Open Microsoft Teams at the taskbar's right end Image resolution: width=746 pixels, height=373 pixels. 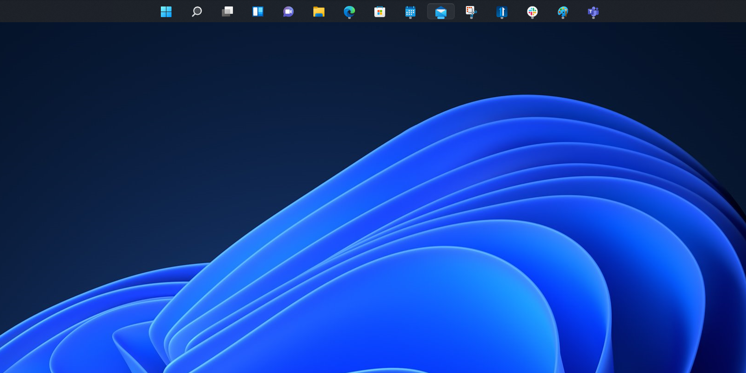coord(593,12)
